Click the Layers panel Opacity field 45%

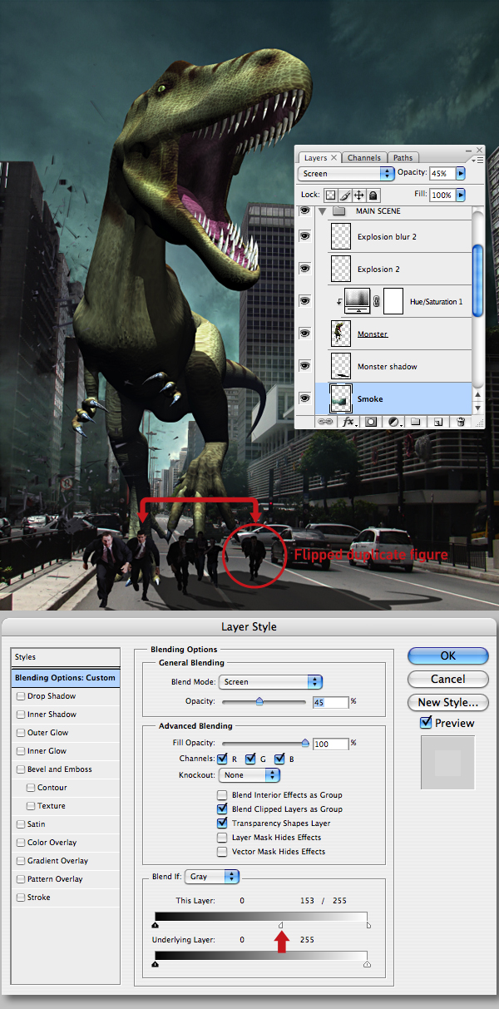(442, 174)
